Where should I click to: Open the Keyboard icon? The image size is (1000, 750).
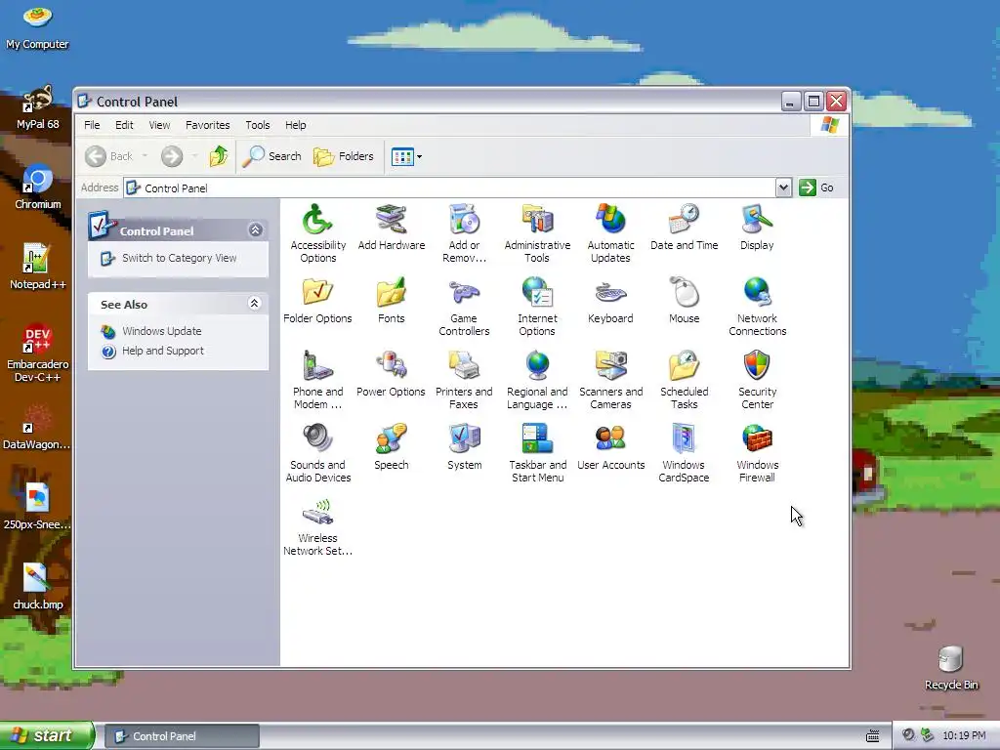point(611,293)
